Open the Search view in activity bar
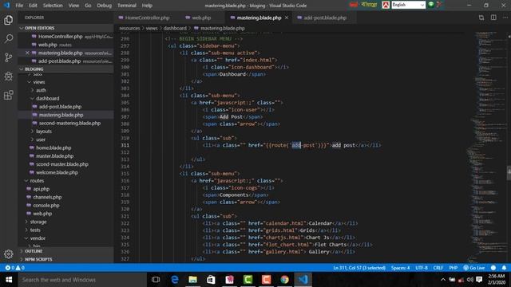This screenshot has height=287, width=511. point(9,39)
